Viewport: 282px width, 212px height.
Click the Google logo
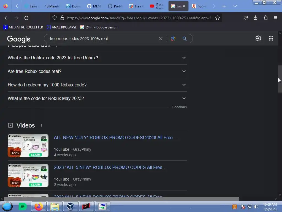pyautogui.click(x=19, y=39)
